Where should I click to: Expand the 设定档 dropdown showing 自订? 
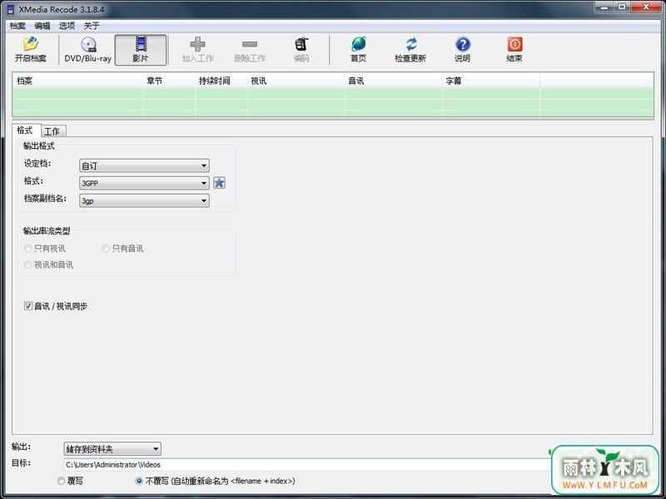tap(144, 166)
